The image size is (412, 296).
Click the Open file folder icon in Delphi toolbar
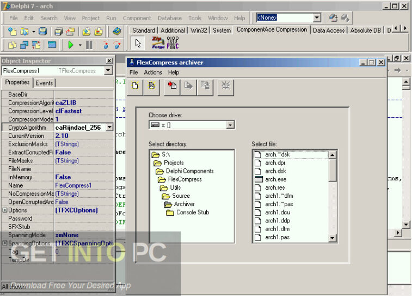point(24,31)
